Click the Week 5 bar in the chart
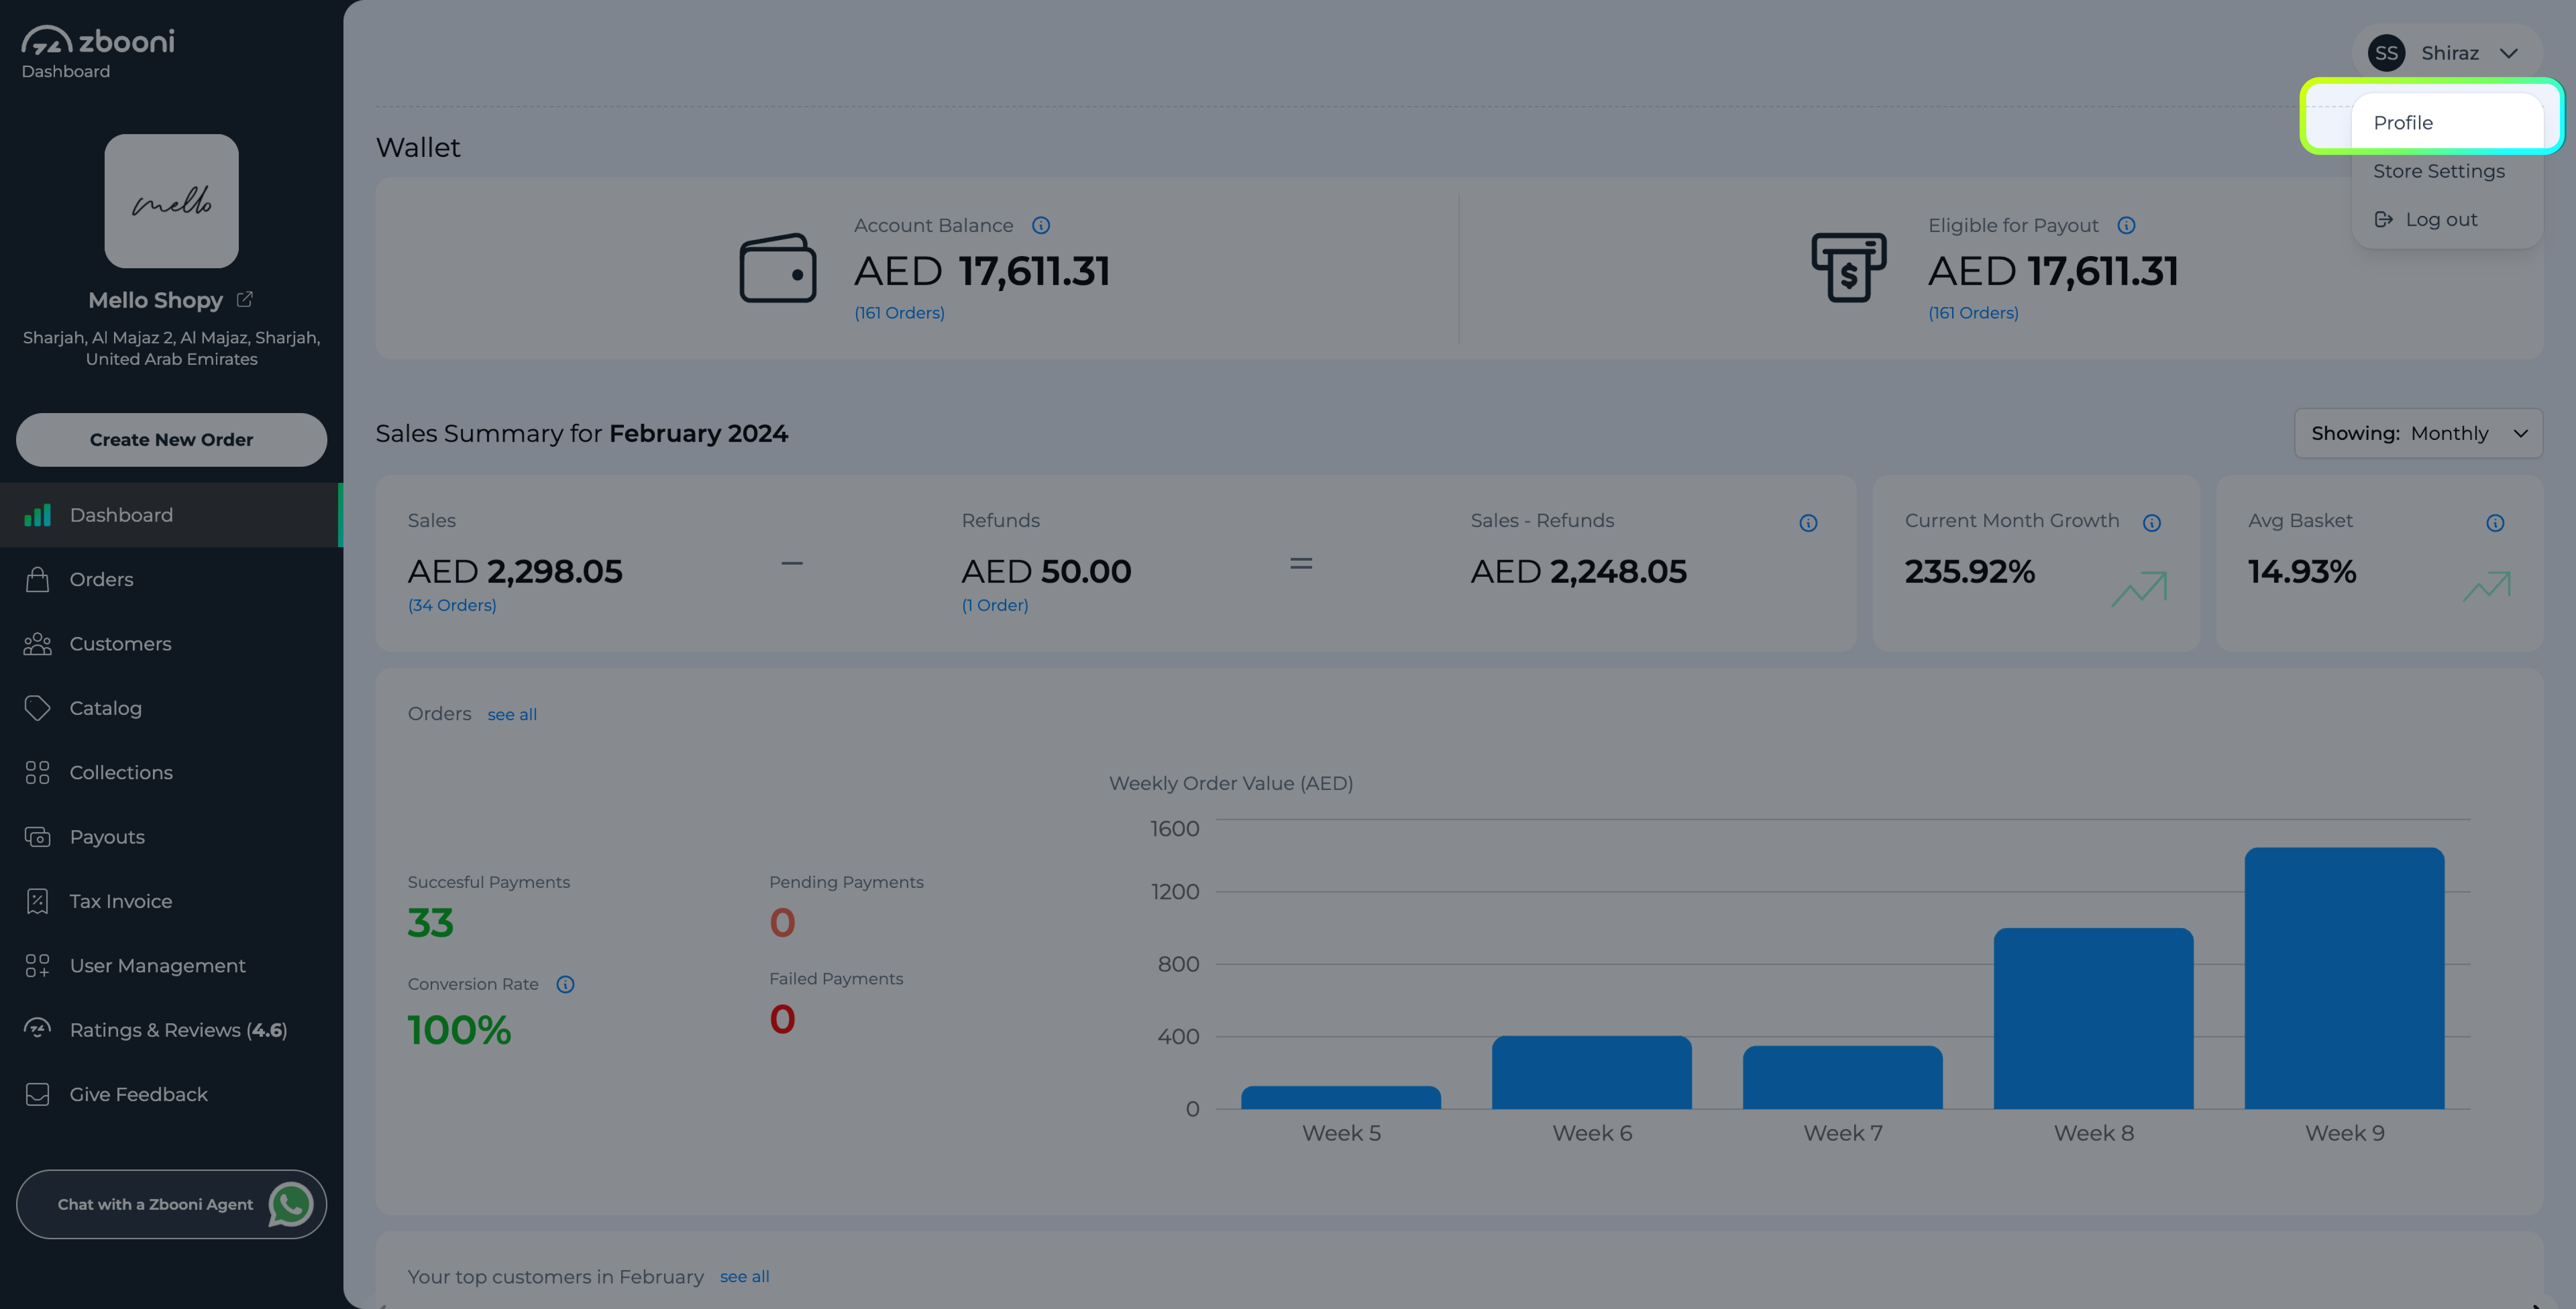Image resolution: width=2576 pixels, height=1309 pixels. [1341, 1097]
